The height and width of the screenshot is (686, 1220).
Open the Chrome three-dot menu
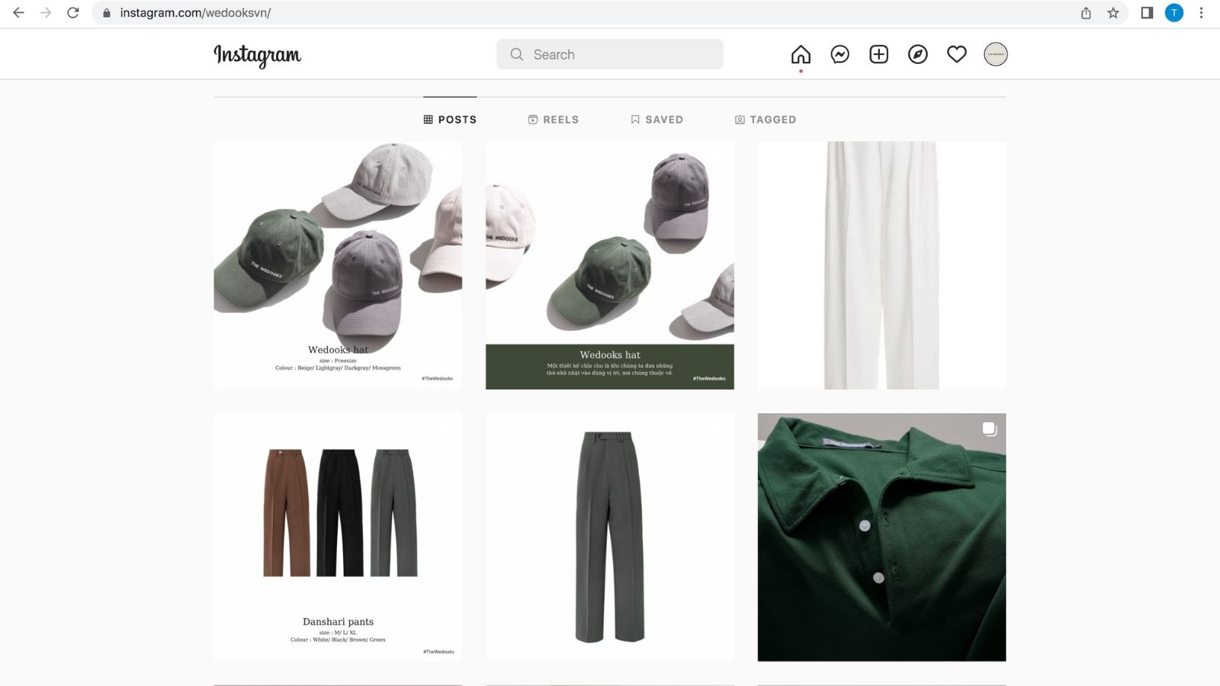tap(1201, 13)
